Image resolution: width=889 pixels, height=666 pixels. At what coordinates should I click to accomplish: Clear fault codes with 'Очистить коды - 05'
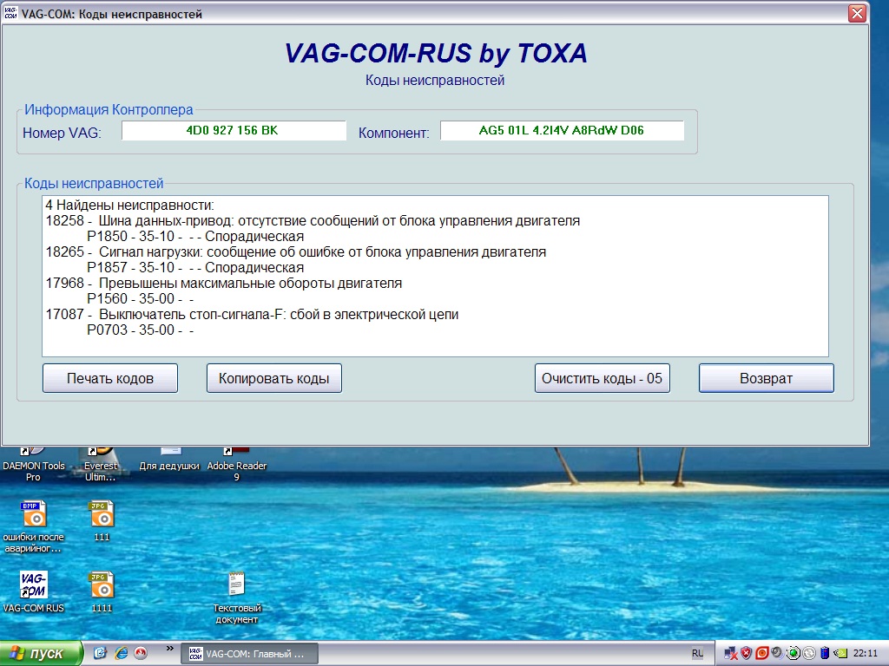602,378
